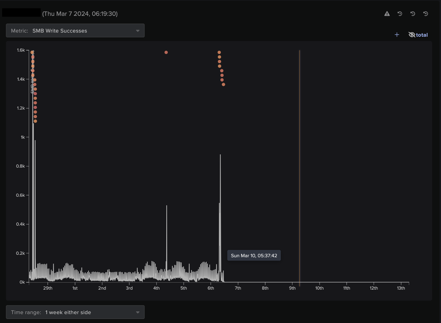Click the 7th label on x-axis

(x=238, y=288)
